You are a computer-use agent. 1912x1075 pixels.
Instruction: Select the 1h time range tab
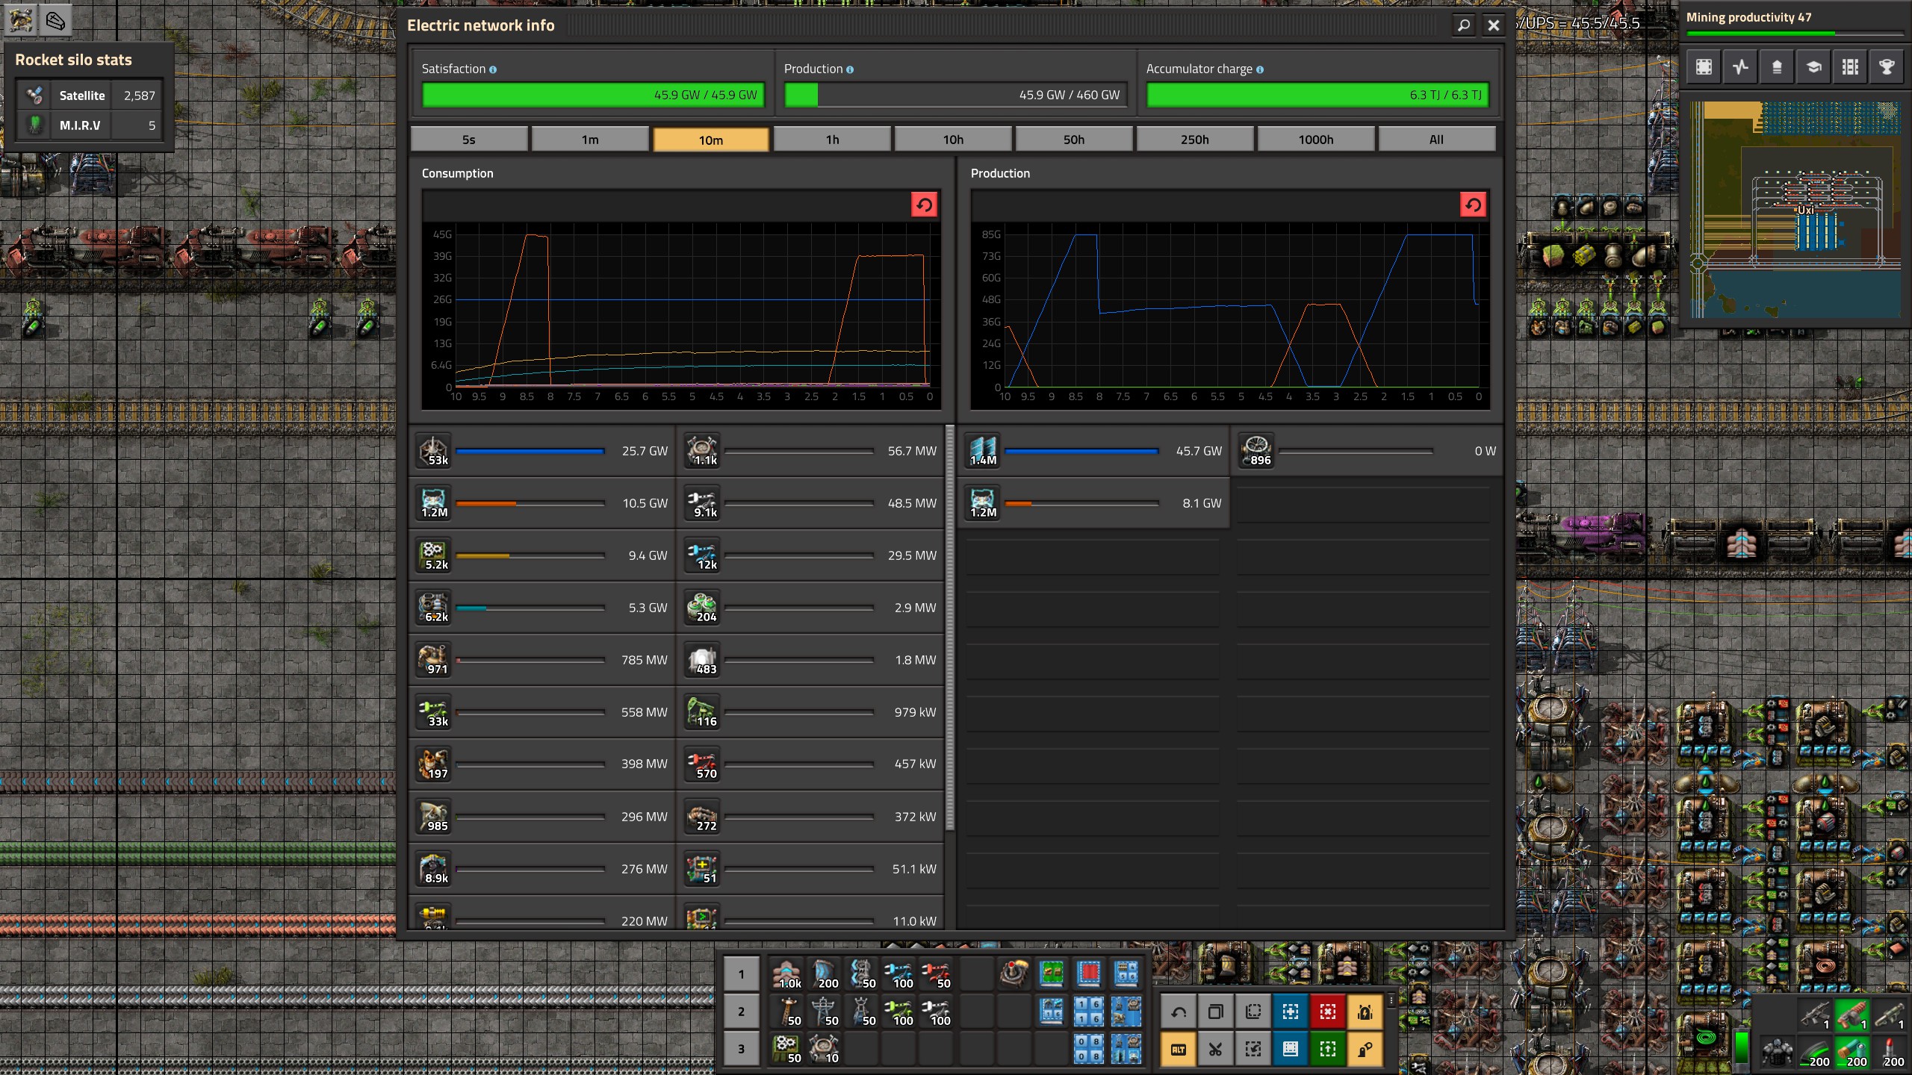point(832,140)
